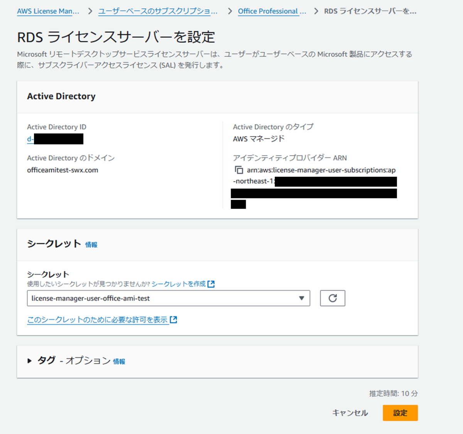Screen dimensions: 463x434
Task: Open 情報 link next to タグ heading
Action: pos(119,361)
